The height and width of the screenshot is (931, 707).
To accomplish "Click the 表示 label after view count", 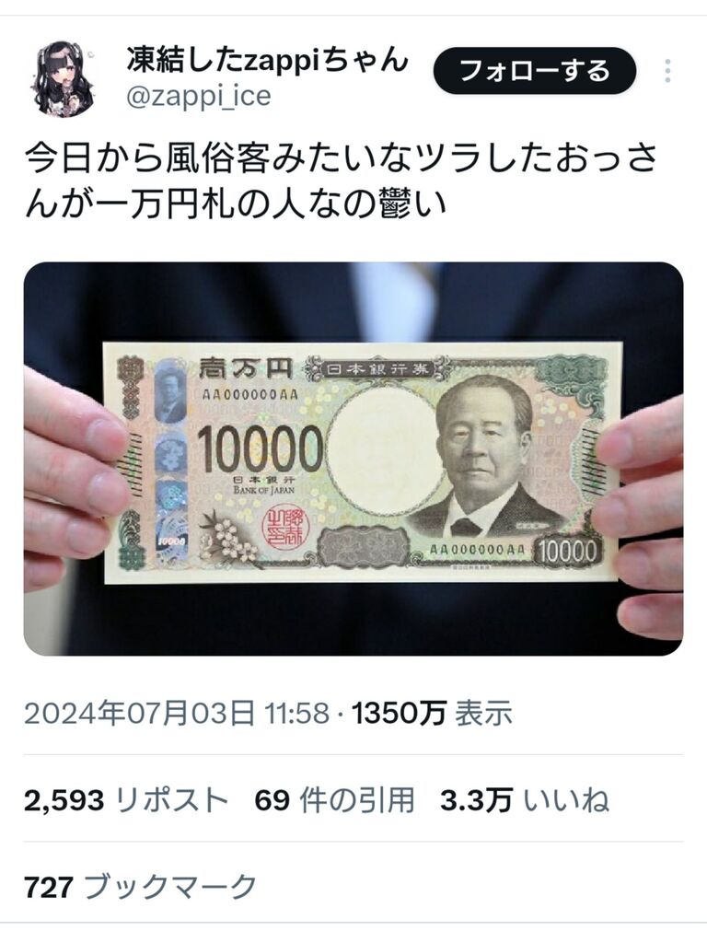I will pos(484,713).
